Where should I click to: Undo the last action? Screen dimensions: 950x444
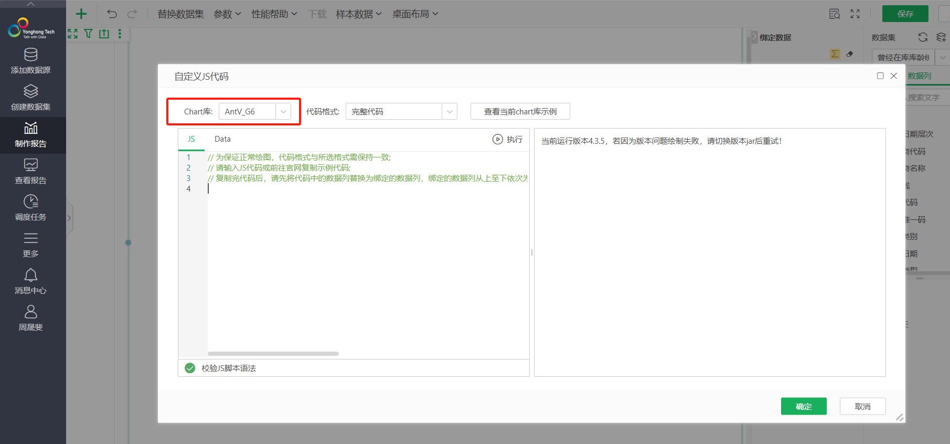(112, 14)
